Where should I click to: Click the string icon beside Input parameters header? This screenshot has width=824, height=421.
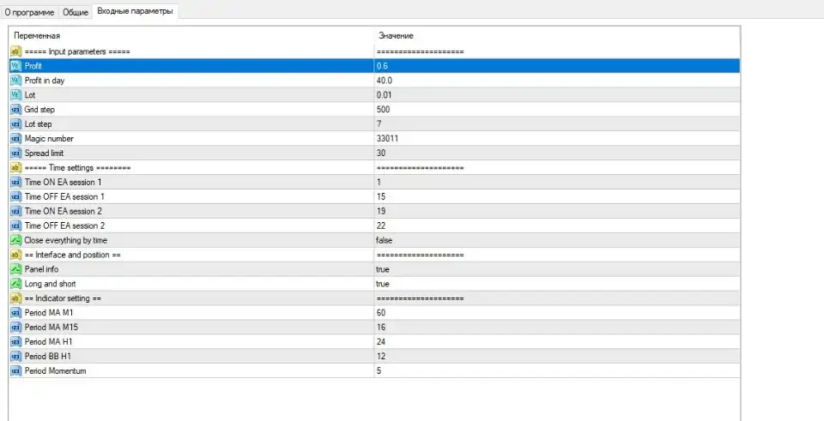click(x=15, y=51)
